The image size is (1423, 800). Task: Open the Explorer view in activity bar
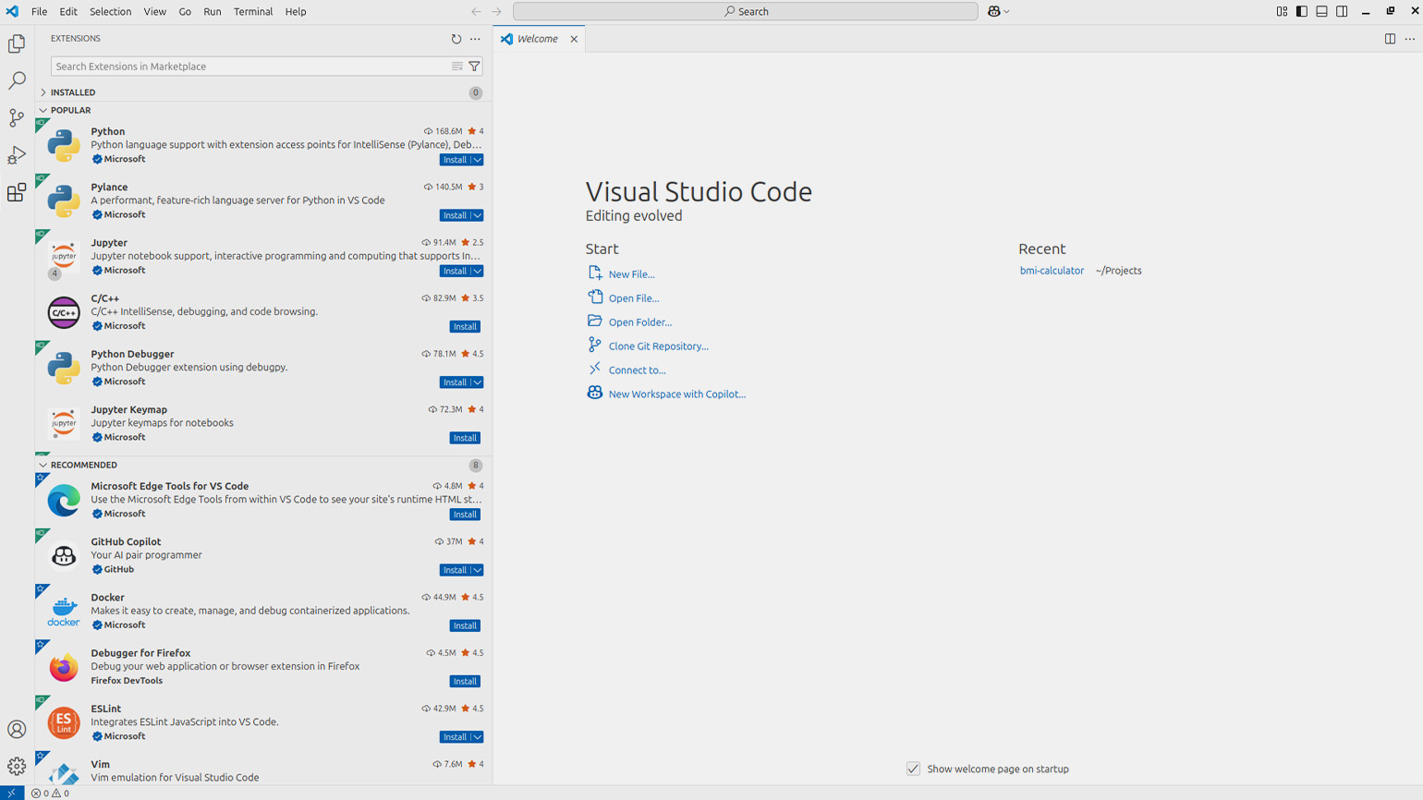pos(17,43)
